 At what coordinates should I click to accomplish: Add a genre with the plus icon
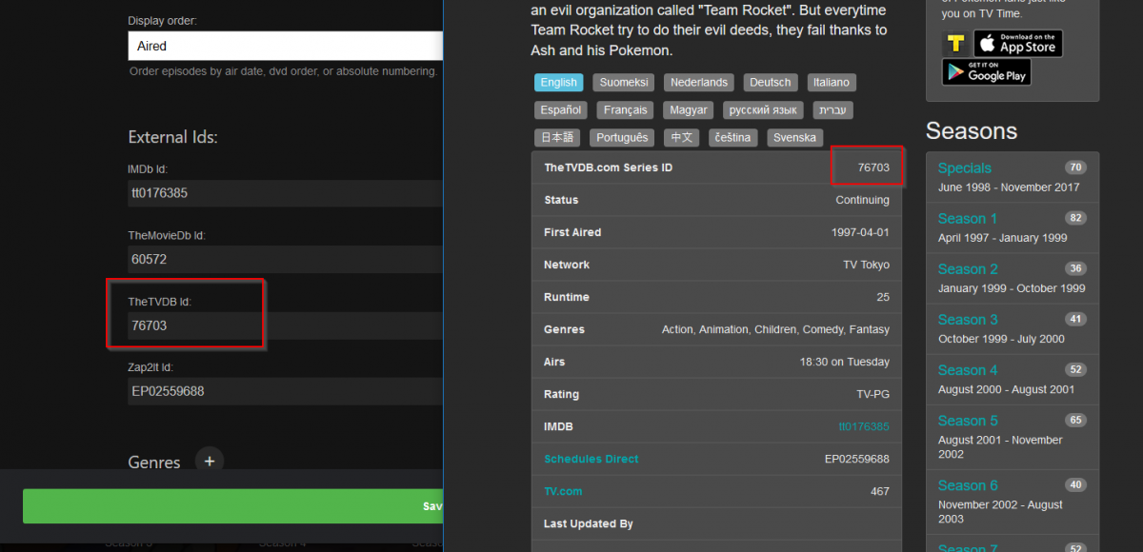click(210, 462)
